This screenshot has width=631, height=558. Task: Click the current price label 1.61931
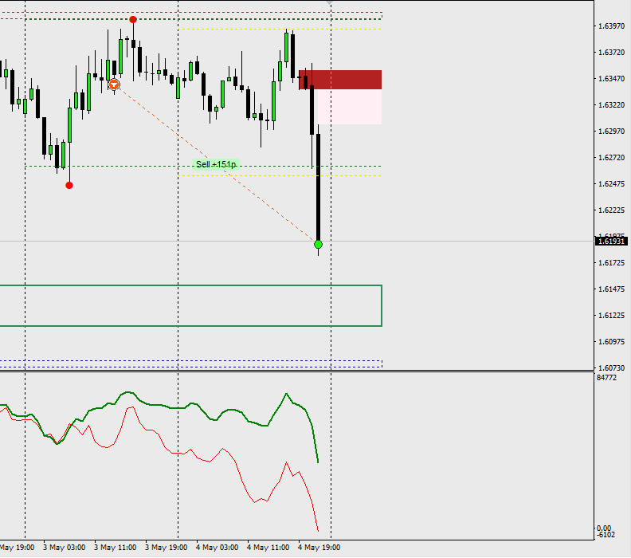611,242
